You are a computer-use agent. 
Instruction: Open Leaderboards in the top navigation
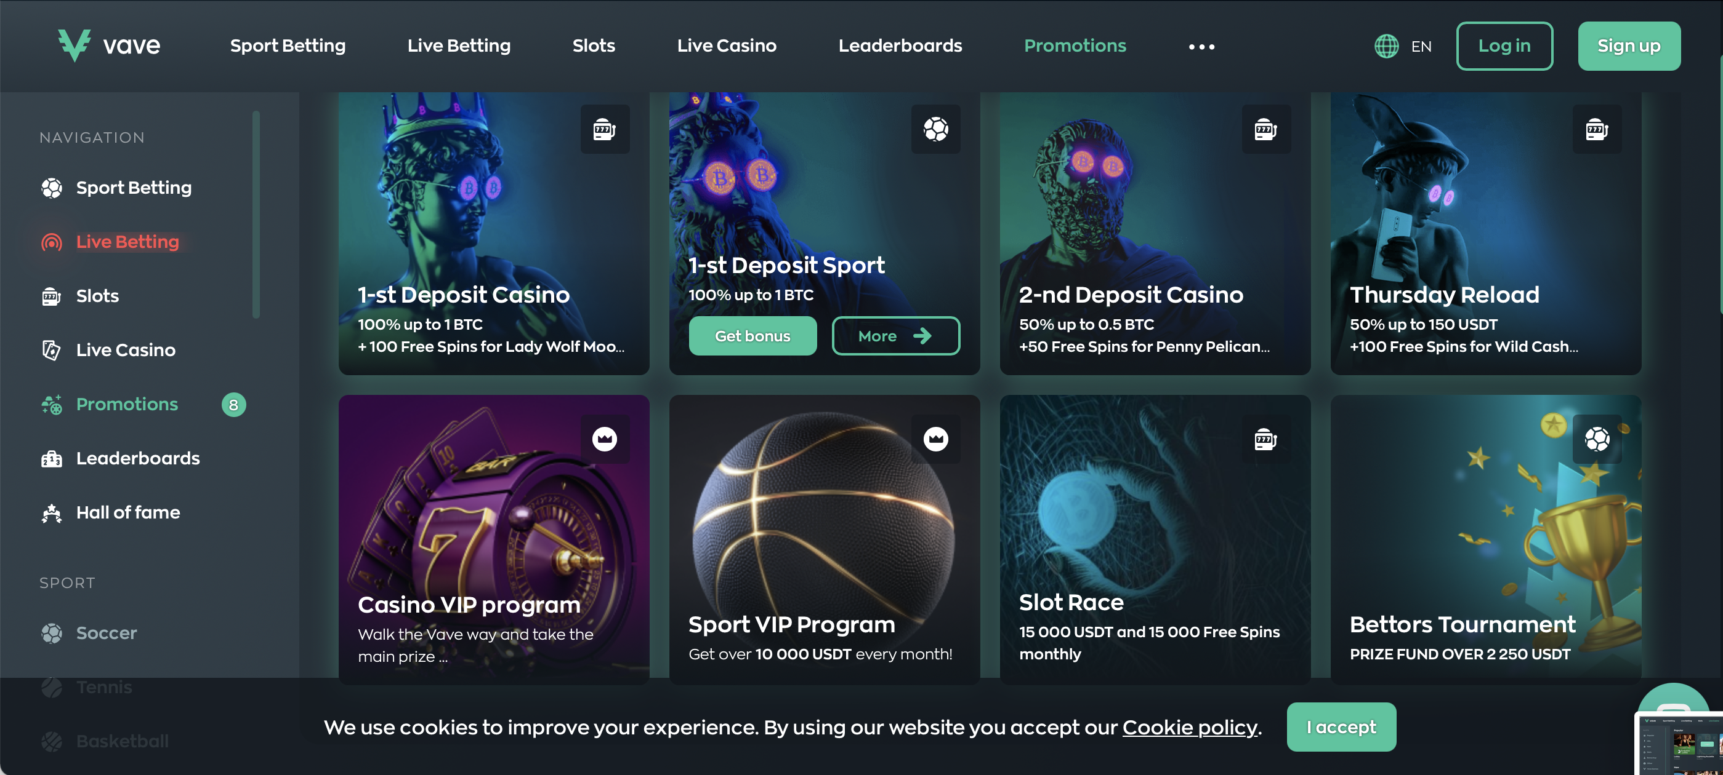900,46
